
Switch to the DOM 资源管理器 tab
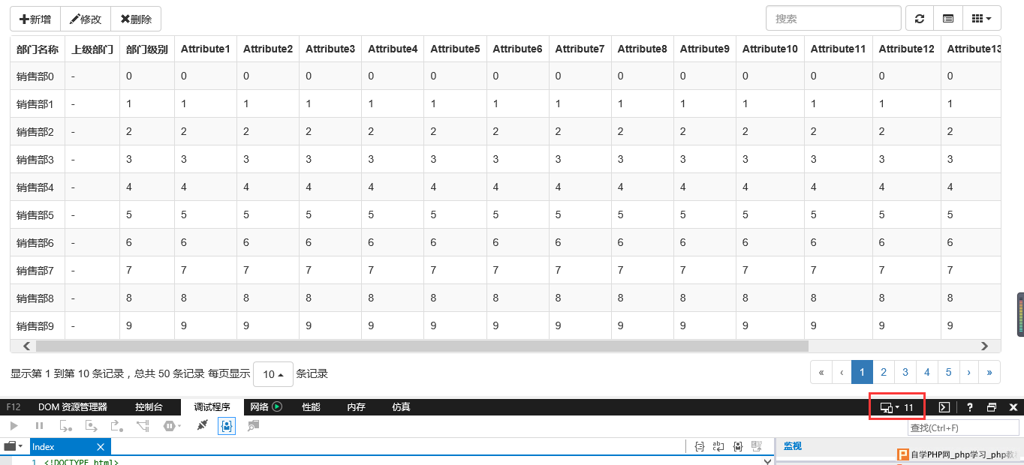click(x=73, y=407)
